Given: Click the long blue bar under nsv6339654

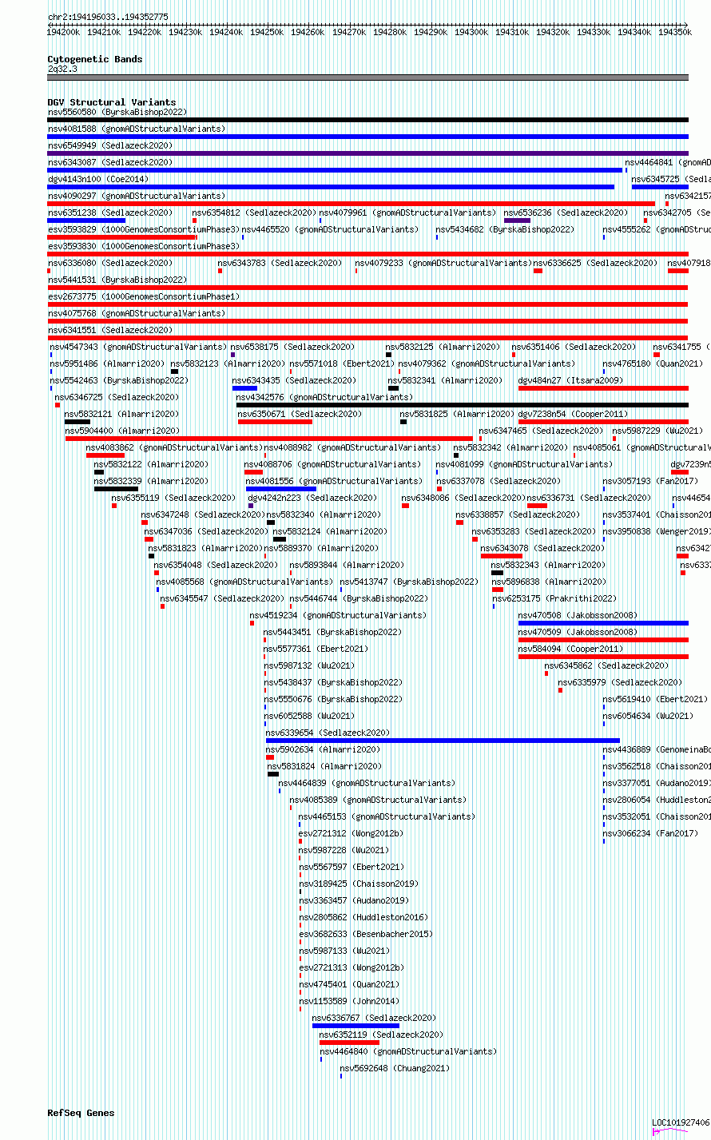Looking at the screenshot, I should pyautogui.click(x=443, y=741).
